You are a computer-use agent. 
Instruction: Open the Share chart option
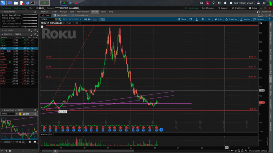click(182, 19)
